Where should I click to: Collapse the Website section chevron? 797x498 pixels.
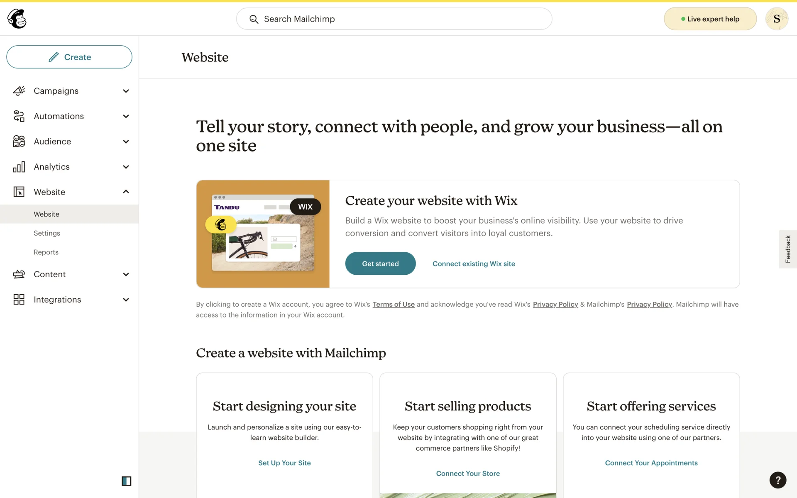126,192
